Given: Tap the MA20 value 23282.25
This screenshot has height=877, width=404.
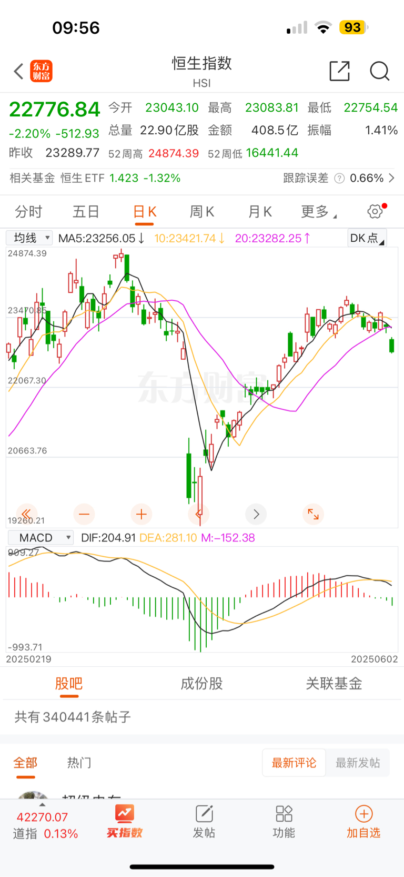Looking at the screenshot, I should click(x=272, y=239).
